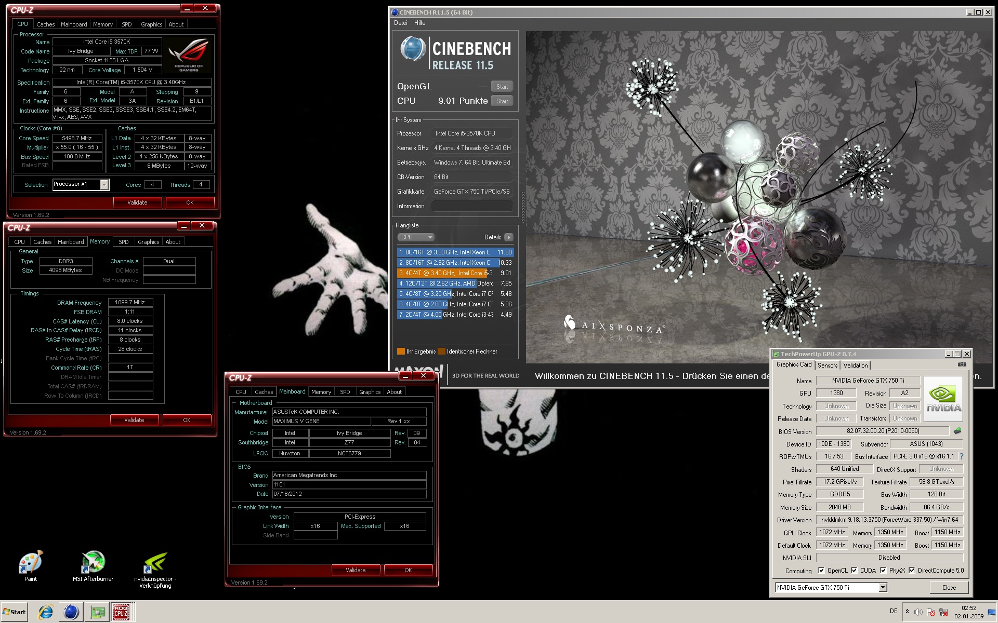Select the Graphics Card tab in GPU-Z
Viewport: 998px width, 623px height.
click(x=794, y=364)
